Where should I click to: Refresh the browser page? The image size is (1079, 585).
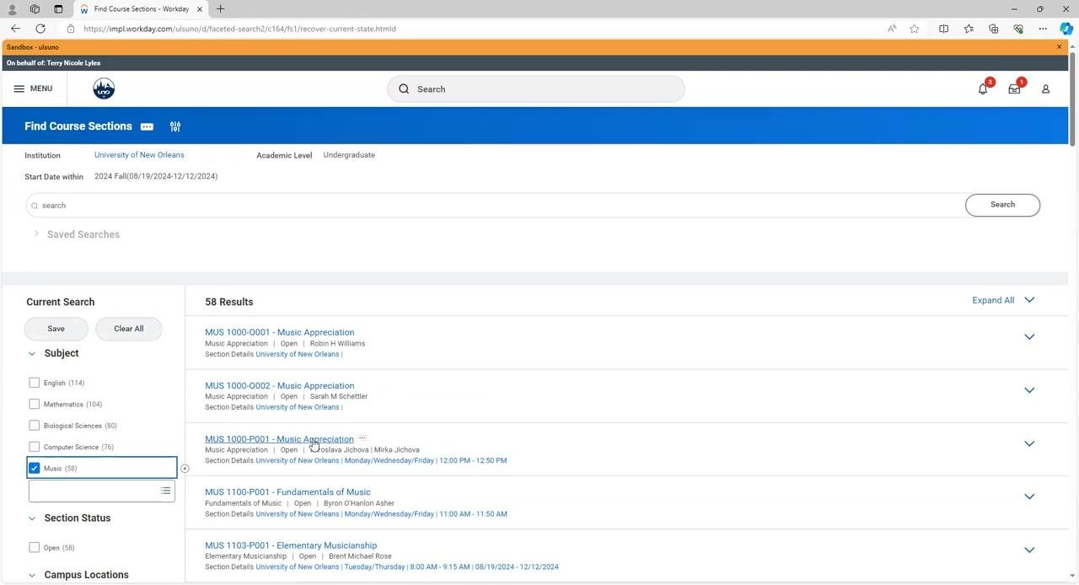(x=40, y=29)
